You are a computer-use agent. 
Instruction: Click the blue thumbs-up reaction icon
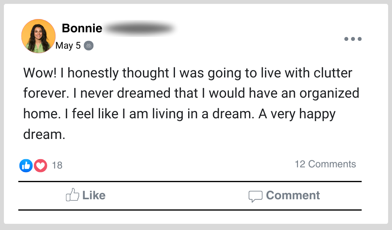click(x=26, y=165)
